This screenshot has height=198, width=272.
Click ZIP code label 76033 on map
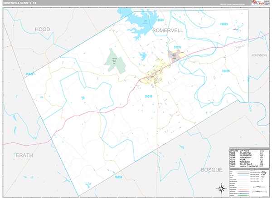(x=224, y=24)
